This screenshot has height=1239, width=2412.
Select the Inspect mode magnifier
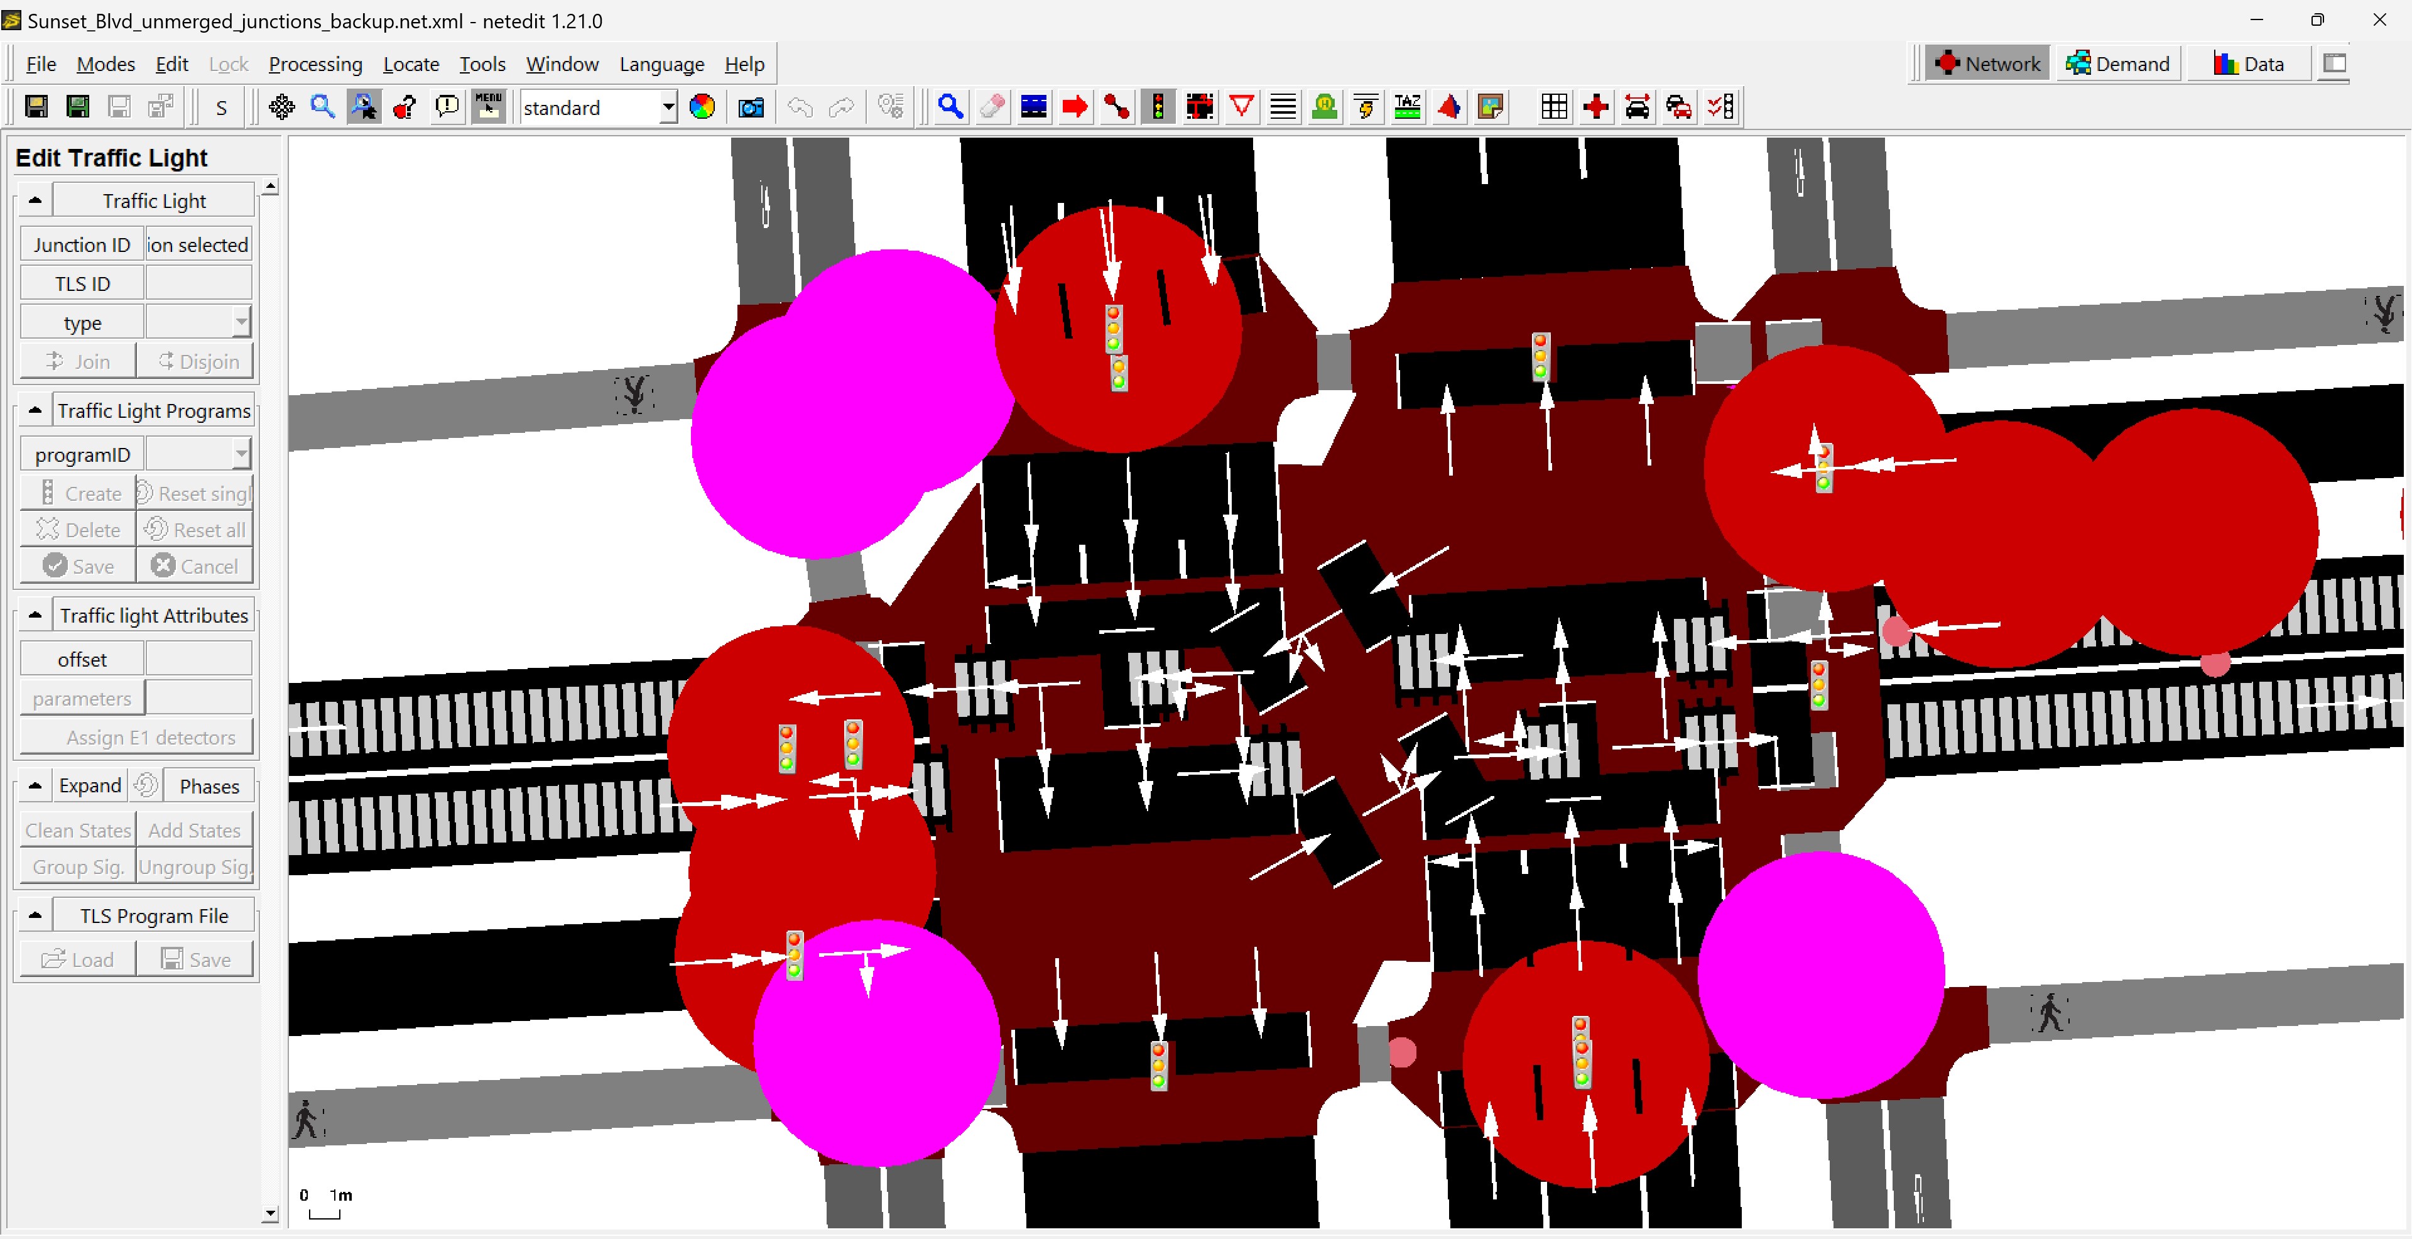(950, 107)
